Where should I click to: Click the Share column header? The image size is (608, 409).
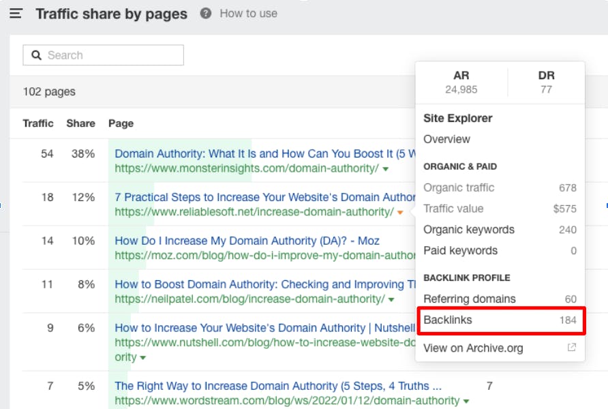pos(80,123)
